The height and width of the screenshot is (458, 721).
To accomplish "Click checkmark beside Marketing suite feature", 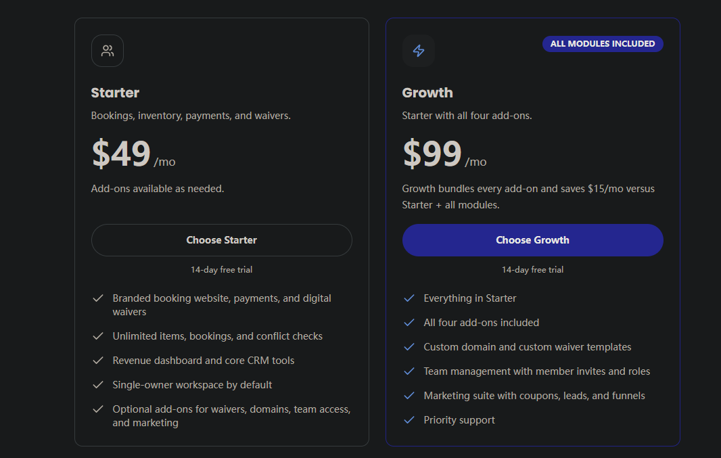I will tap(409, 396).
